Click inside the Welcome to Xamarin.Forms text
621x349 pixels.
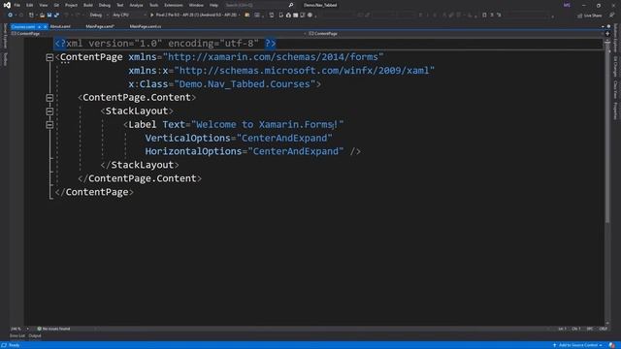point(267,125)
